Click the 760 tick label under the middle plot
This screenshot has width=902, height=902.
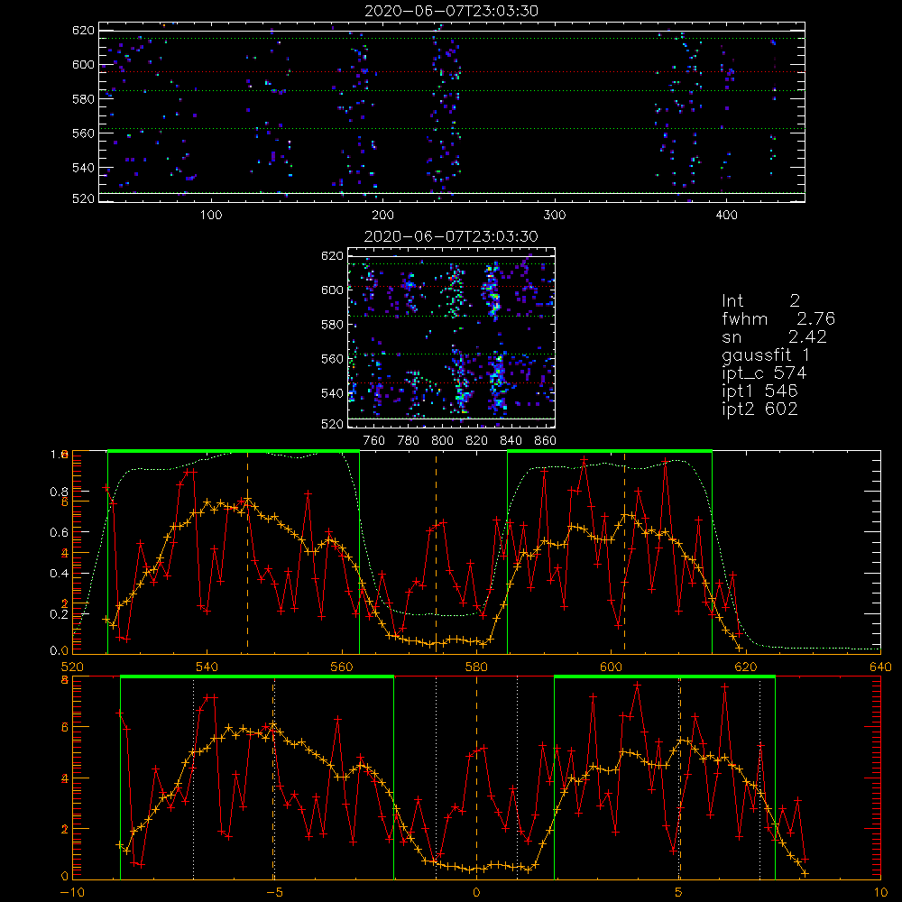tap(374, 441)
